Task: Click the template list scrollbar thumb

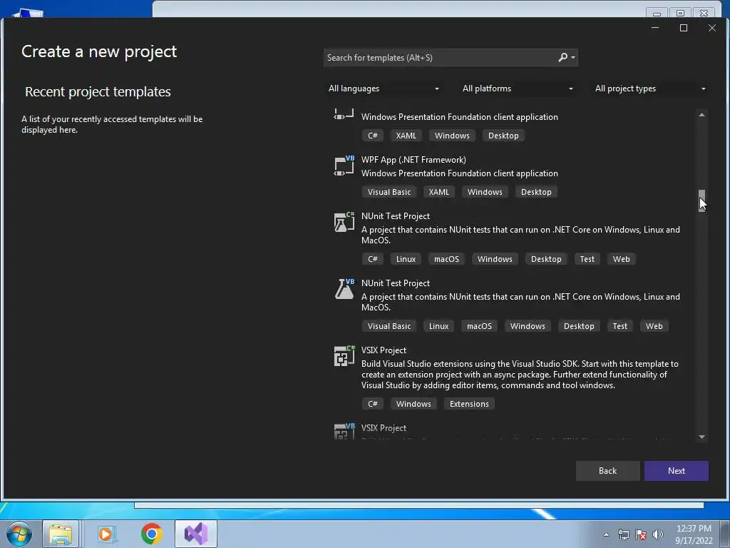Action: coord(701,201)
